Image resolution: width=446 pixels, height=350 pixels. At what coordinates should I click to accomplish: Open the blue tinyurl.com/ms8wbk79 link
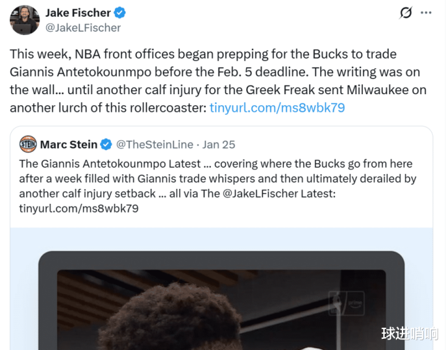click(x=277, y=107)
